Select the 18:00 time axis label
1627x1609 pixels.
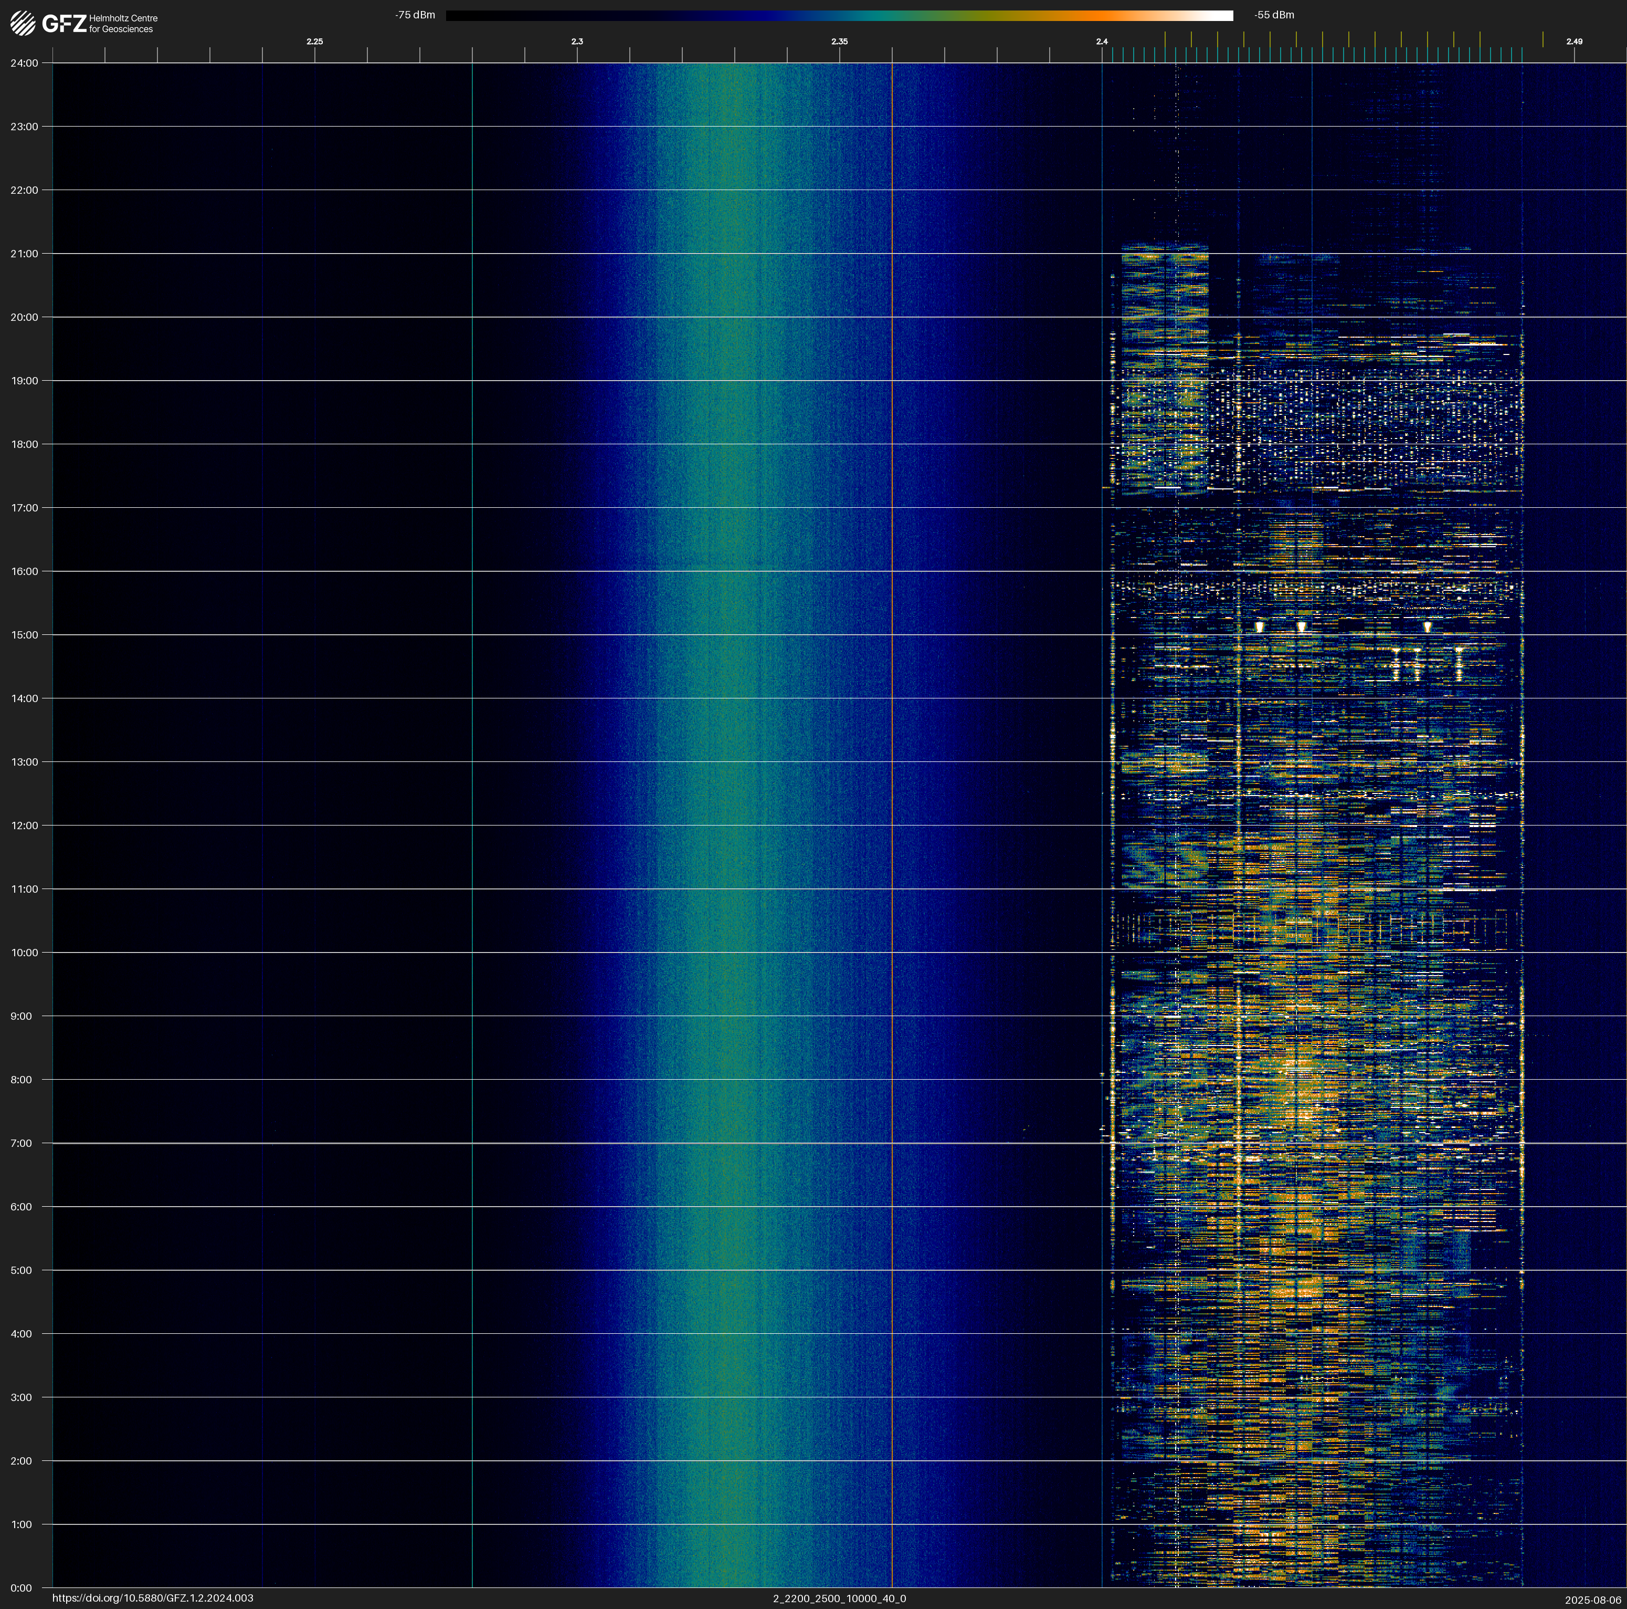(x=24, y=444)
